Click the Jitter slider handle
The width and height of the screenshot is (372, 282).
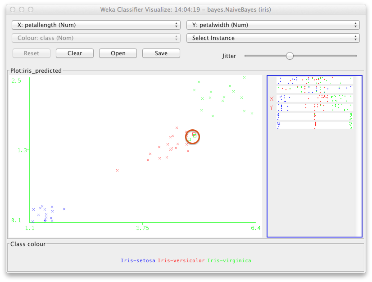[x=290, y=56]
